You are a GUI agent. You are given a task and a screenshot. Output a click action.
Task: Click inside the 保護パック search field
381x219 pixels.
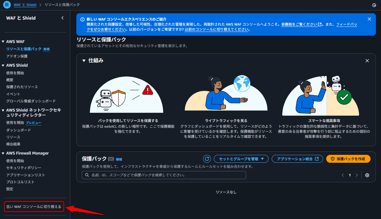point(163,175)
